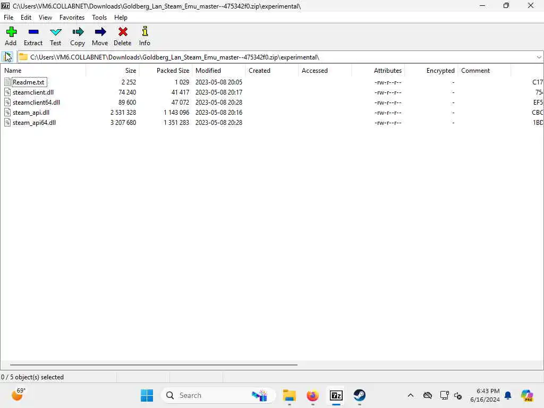Image resolution: width=544 pixels, height=408 pixels.
Task: Click modified date 2023-05-08 20:05
Action: 218,82
